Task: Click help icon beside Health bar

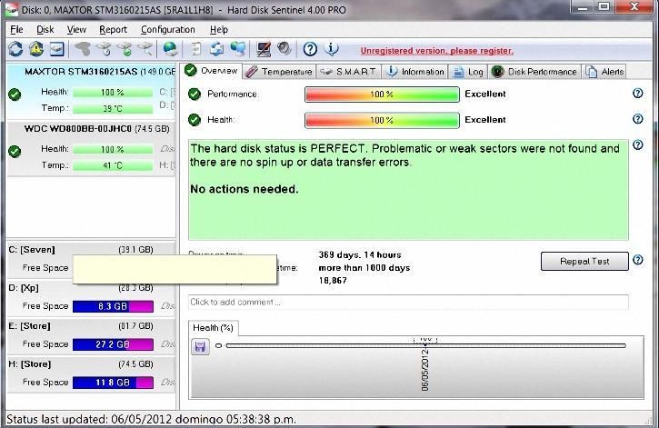Action: (x=637, y=119)
